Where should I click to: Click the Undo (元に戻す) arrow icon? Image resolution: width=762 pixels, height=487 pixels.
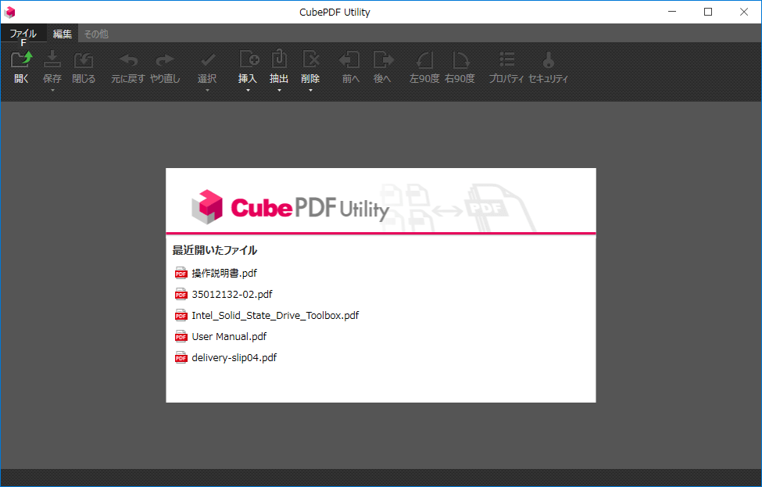pyautogui.click(x=127, y=60)
